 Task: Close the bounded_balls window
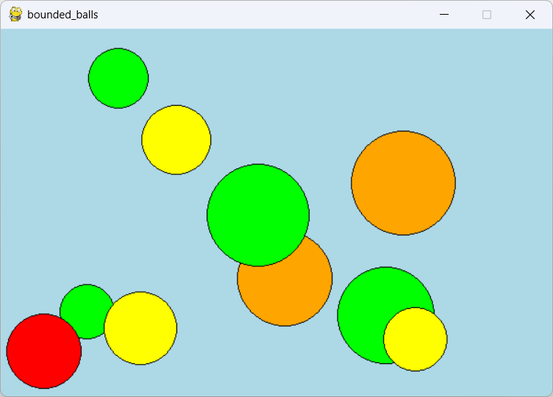[x=529, y=15]
